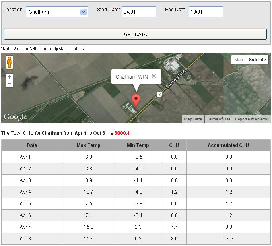Select the Apr 4 date cell
The width and height of the screenshot is (272, 246).
pos(32,192)
